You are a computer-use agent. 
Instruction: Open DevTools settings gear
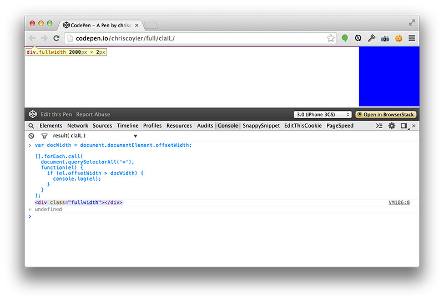(x=392, y=126)
